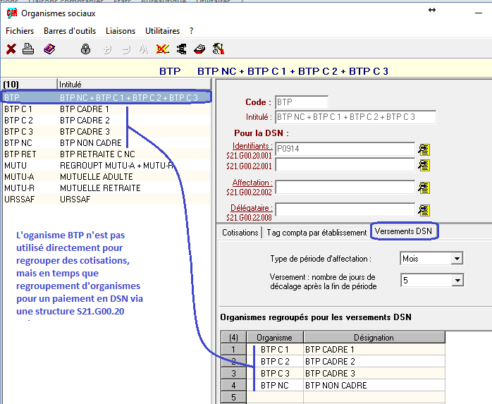Click the Organisme column header in table

click(x=275, y=338)
